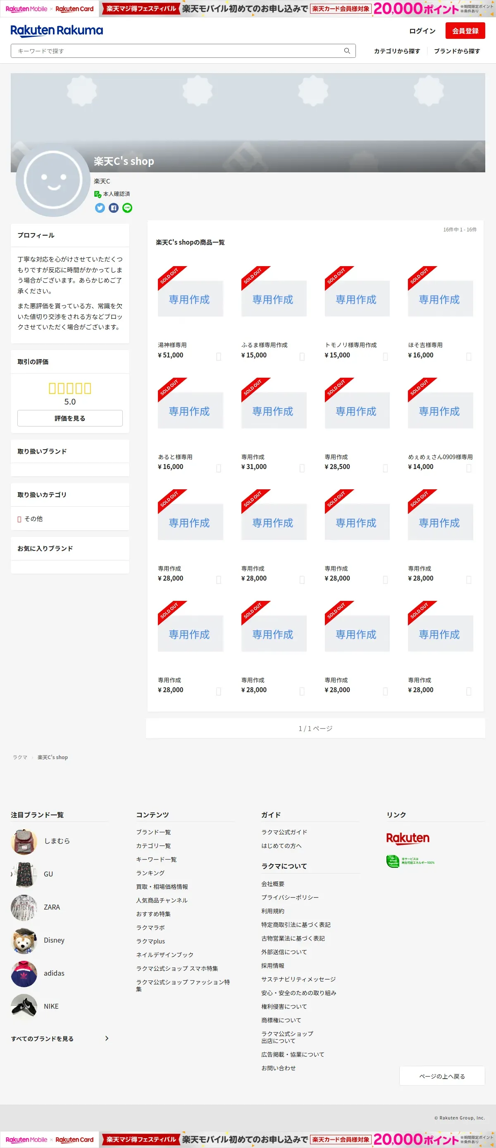This screenshot has height=1148, width=496.
Task: Open しむら brand thumbnail
Action: (24, 841)
